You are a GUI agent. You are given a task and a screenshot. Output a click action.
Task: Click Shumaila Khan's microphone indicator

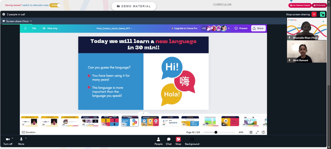click(290, 37)
